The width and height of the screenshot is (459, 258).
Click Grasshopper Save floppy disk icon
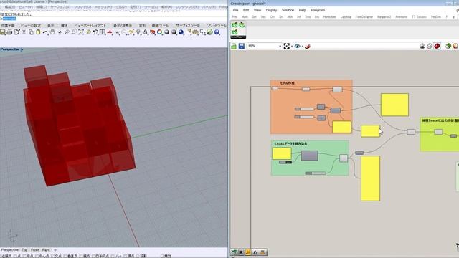pyautogui.click(x=241, y=46)
